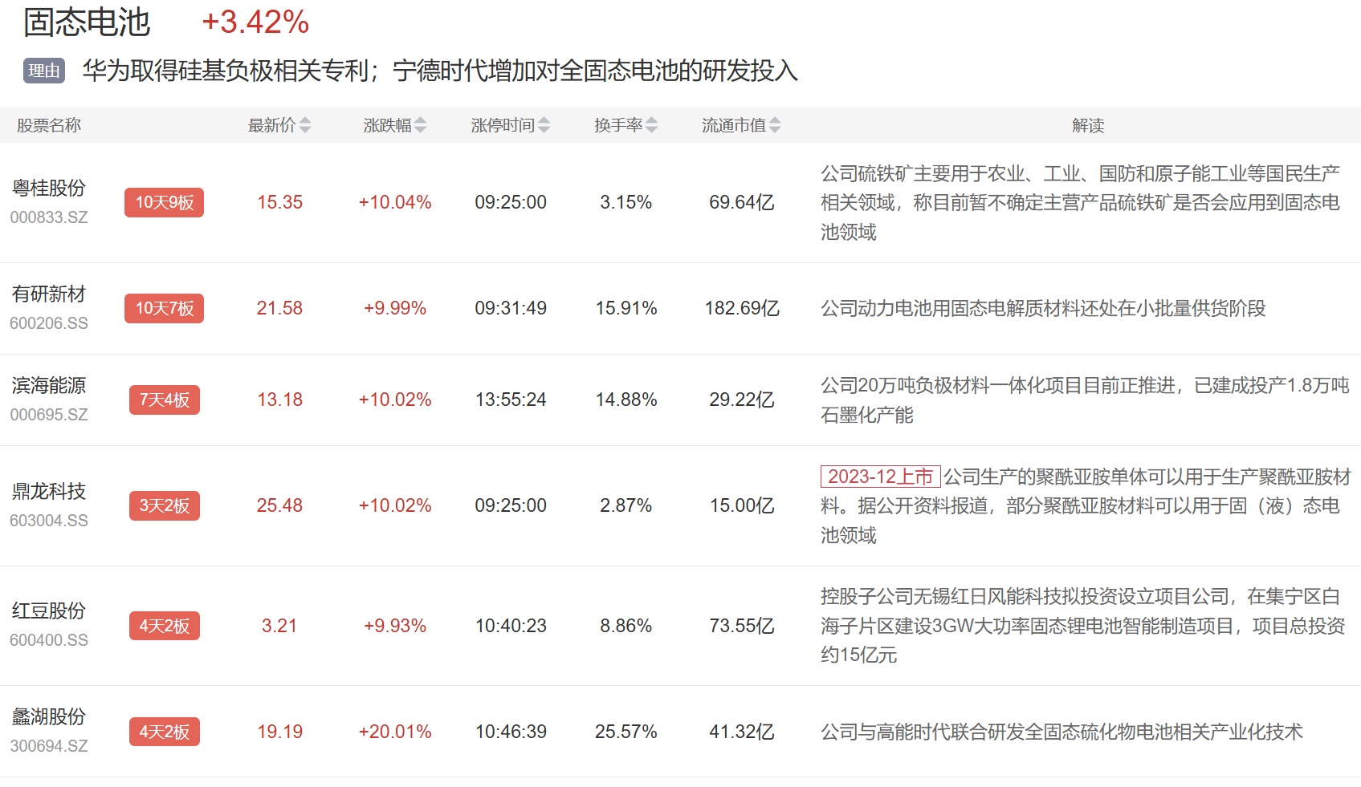This screenshot has height=787, width=1361.
Task: Click the 4天2板 badge for 蠡湖股份
Action: click(164, 732)
